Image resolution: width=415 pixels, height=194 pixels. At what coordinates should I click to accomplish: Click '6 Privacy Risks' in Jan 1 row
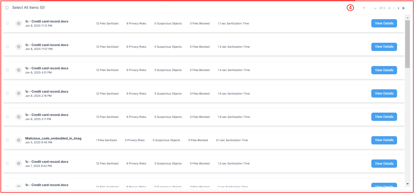click(136, 164)
